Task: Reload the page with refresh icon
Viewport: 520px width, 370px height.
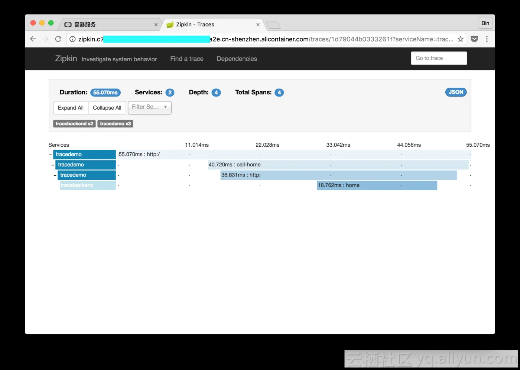Action: (58, 39)
